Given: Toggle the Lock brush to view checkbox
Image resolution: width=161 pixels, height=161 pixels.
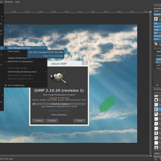Looking at the screenshot, I should [155, 65].
